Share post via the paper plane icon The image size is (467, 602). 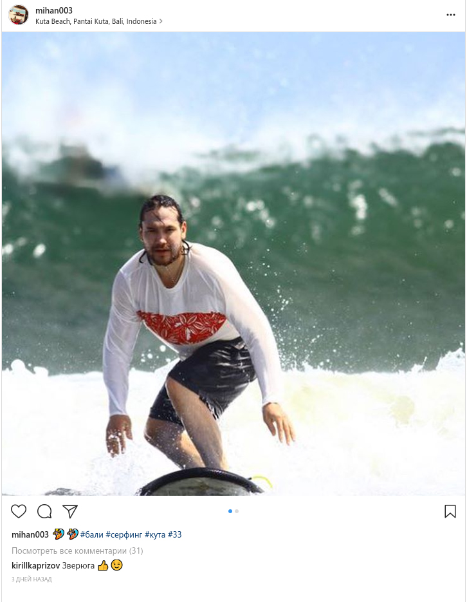70,511
